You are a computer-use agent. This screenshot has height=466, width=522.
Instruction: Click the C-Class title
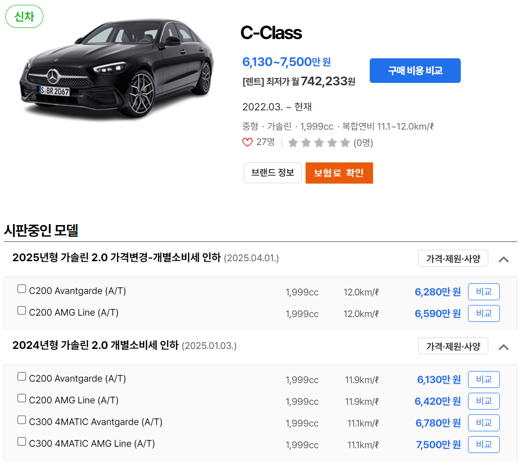(x=271, y=33)
